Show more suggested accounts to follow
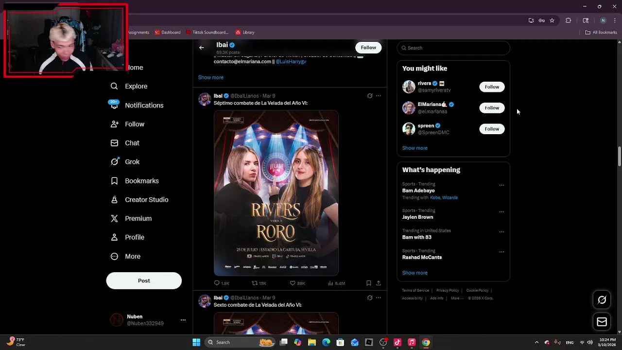The image size is (622, 350). click(x=415, y=148)
